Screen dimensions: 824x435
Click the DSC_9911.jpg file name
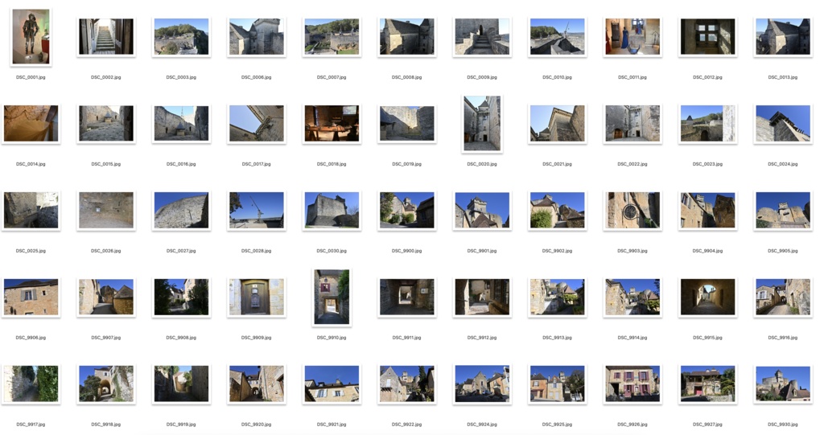tap(406, 337)
